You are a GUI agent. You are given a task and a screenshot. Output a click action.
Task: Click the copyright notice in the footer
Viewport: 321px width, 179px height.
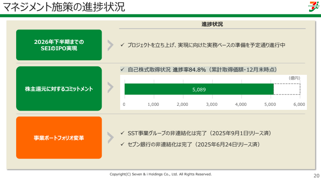pos(160,174)
